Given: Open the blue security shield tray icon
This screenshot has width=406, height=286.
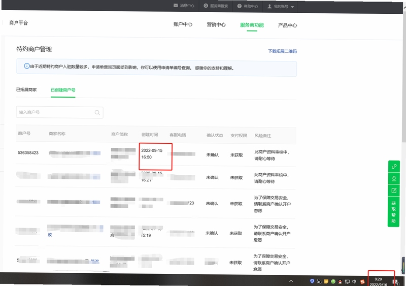Looking at the screenshot, I should coord(312,281).
